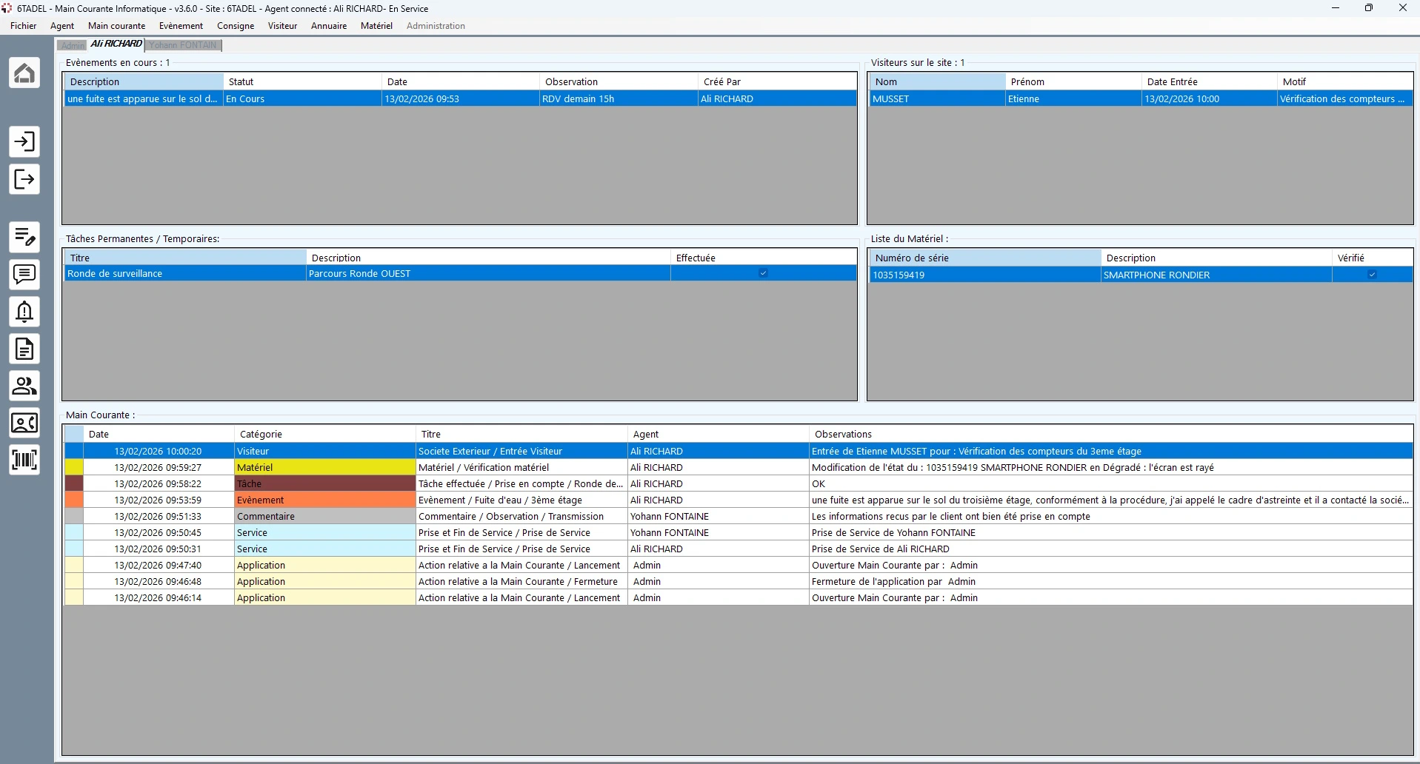Click the alert bell icon
Image resolution: width=1420 pixels, height=764 pixels.
tap(24, 312)
